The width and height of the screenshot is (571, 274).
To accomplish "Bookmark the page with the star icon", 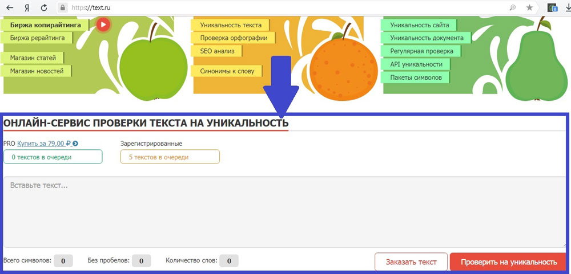I will click(x=529, y=7).
